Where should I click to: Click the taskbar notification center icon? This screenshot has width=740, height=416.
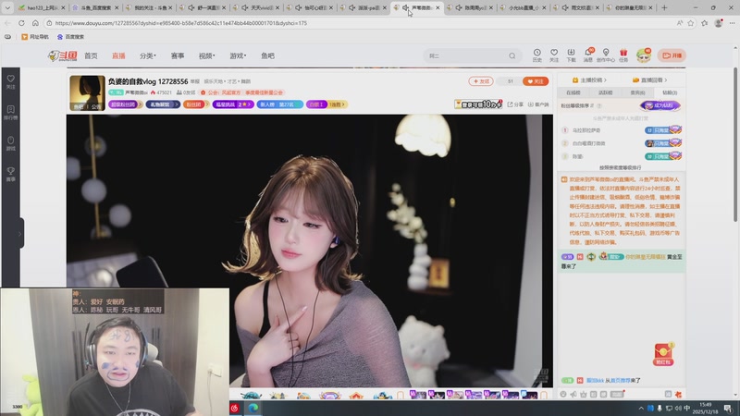(728, 408)
